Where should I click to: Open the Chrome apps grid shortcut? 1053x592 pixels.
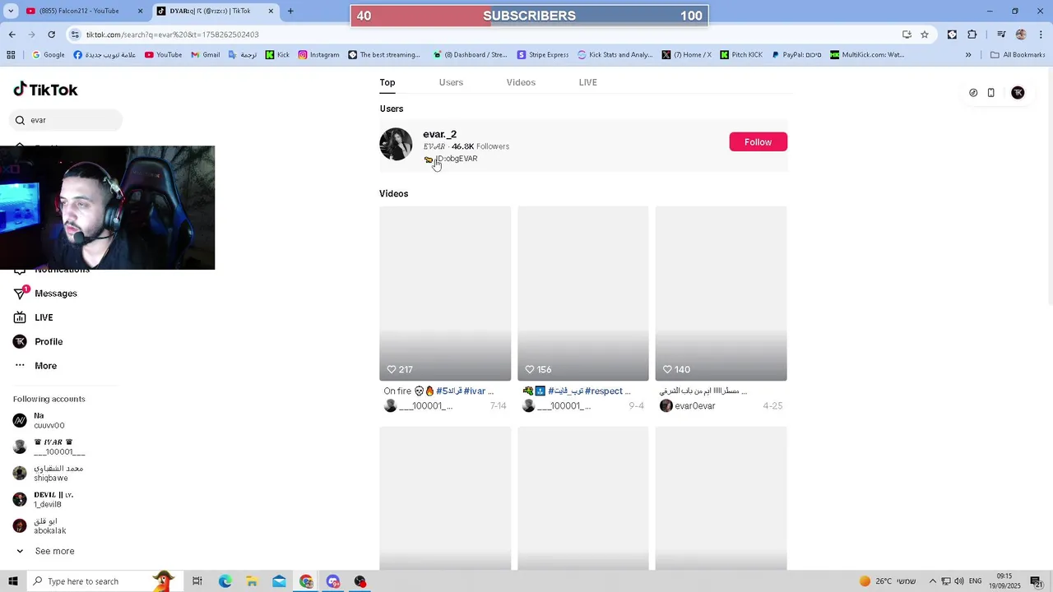pos(11,55)
